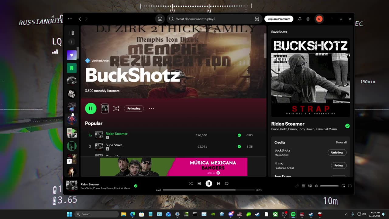The image size is (389, 219).
Task: Open the artist's more options ellipsis
Action: coord(151,108)
